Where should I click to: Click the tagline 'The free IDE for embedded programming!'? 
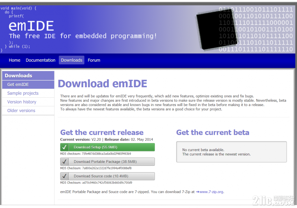click(83, 36)
